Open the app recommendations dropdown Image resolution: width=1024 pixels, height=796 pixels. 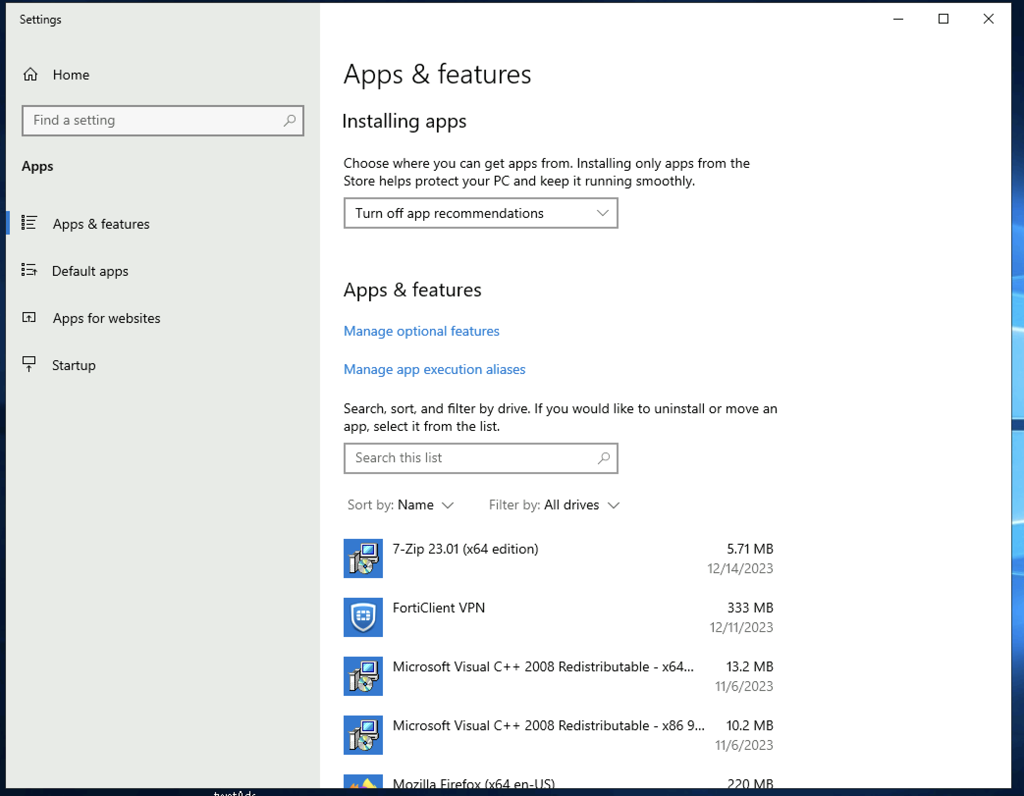point(480,213)
